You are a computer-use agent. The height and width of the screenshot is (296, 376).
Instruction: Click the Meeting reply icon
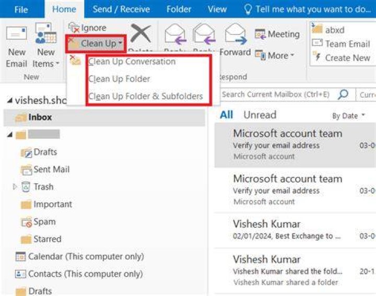(x=260, y=34)
